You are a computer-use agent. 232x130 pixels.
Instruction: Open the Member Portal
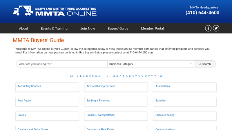coord(152,28)
